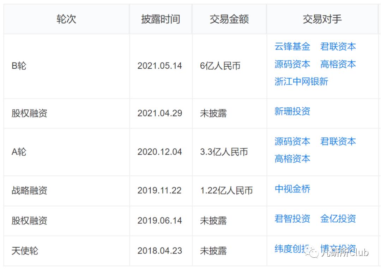Select the date 2021.04.29

160,113
